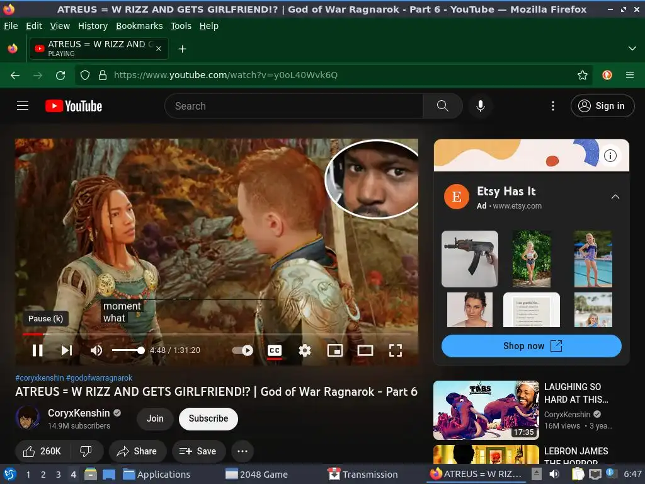
Task: Enable miniplayer mode
Action: tap(335, 350)
